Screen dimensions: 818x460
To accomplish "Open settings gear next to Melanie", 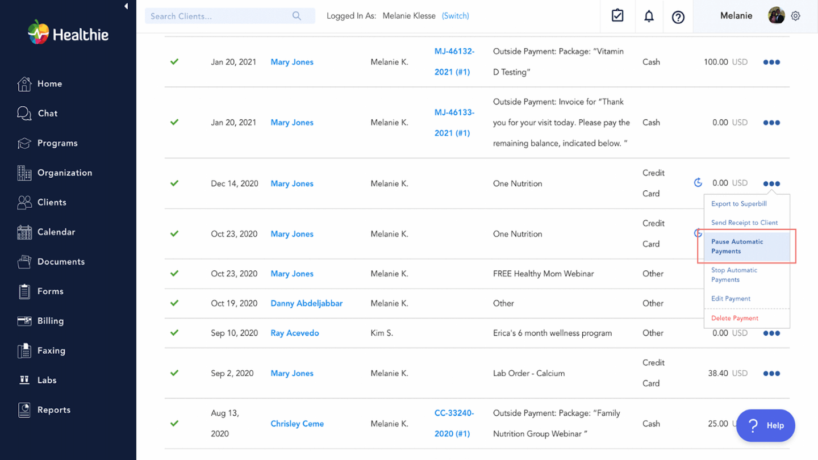I will point(796,16).
